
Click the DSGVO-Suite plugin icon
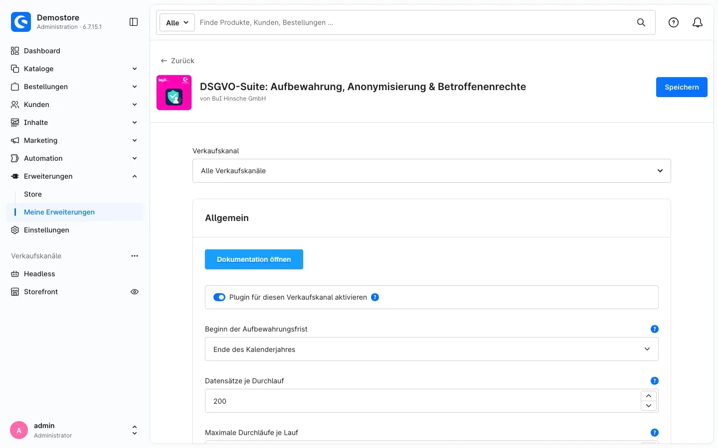coord(174,93)
